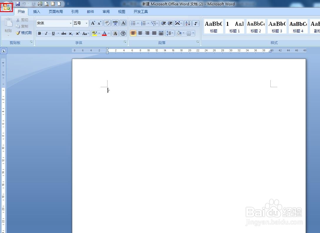The image size is (320, 233).
Task: Click the 格式刷 format painter button
Action: pos(24,33)
